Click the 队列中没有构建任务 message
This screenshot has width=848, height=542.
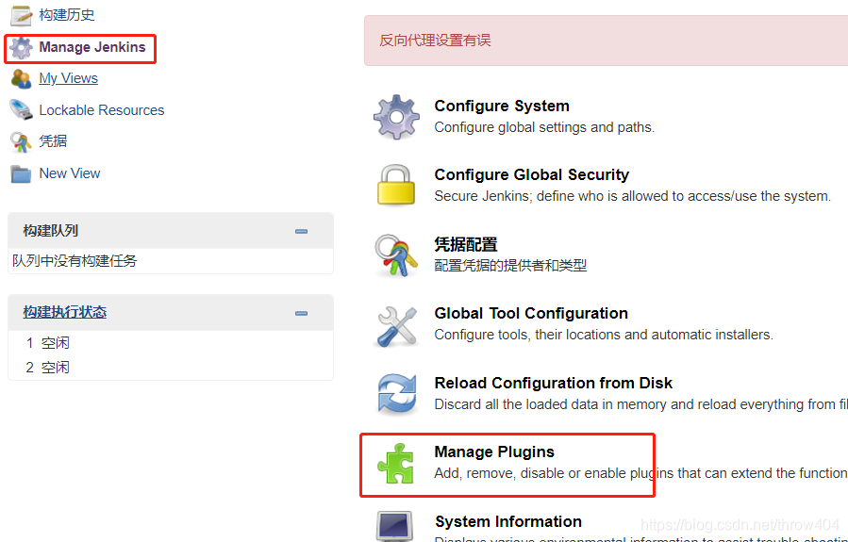click(75, 261)
